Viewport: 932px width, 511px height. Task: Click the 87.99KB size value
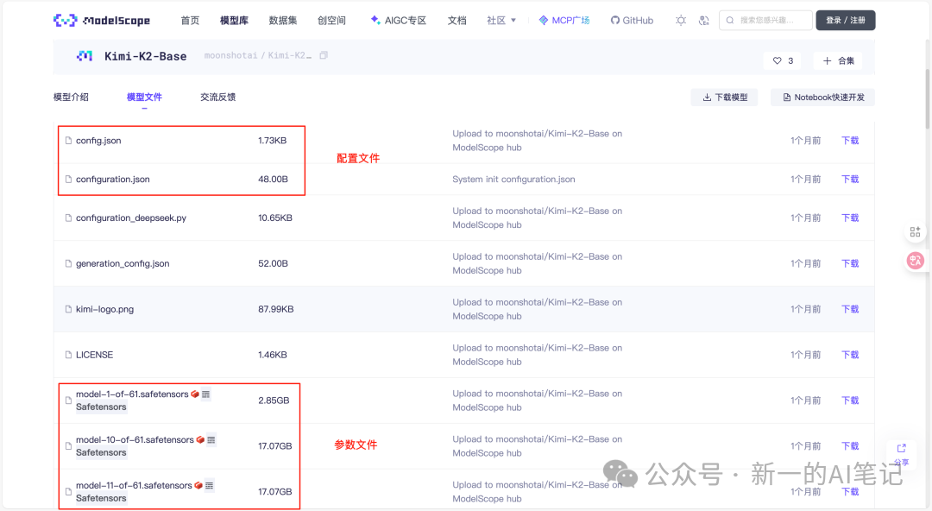[x=276, y=309]
